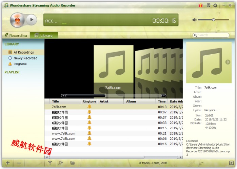The height and width of the screenshot is (169, 237).
Task: Click the No lyrics... text
Action: click(211, 110)
